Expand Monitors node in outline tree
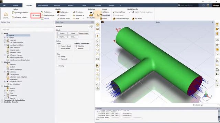 click(x=5, y=72)
